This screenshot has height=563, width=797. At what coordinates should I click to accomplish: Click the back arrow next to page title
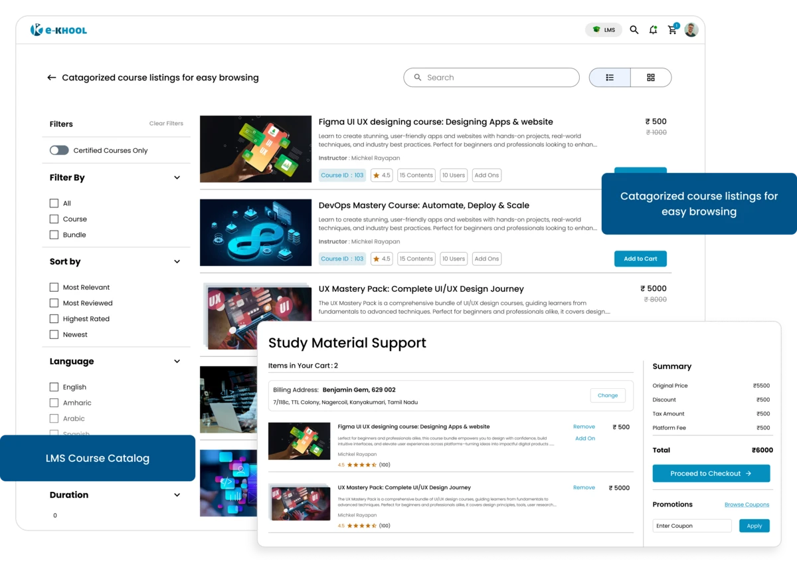click(51, 77)
